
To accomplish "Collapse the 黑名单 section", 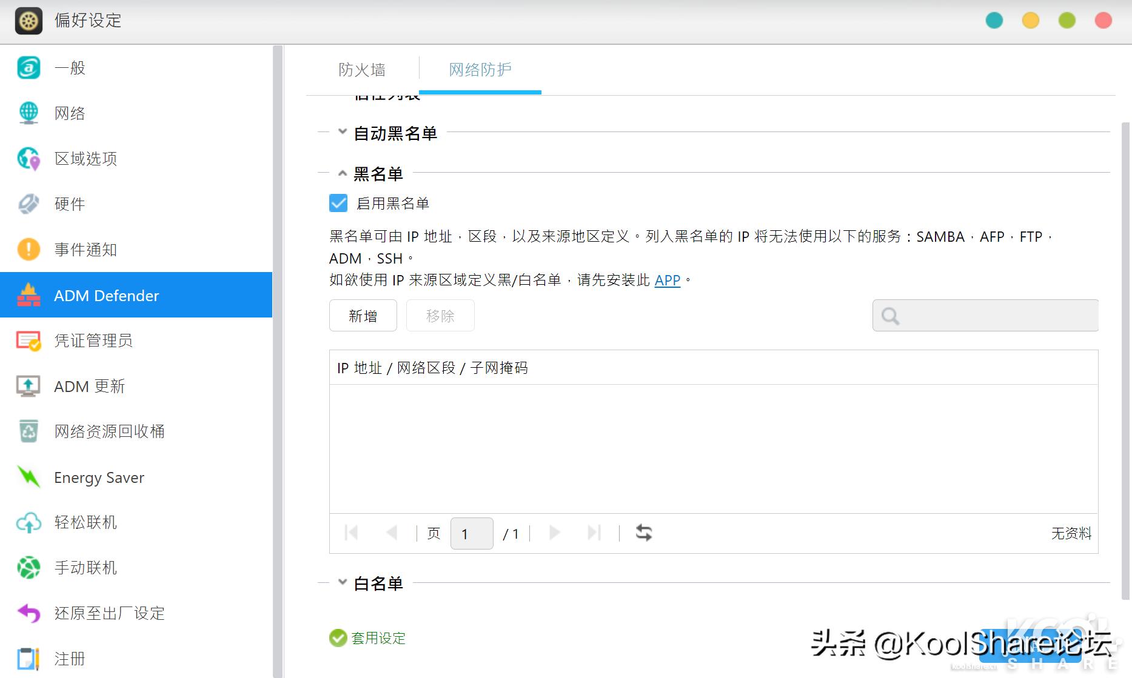I will [x=341, y=173].
